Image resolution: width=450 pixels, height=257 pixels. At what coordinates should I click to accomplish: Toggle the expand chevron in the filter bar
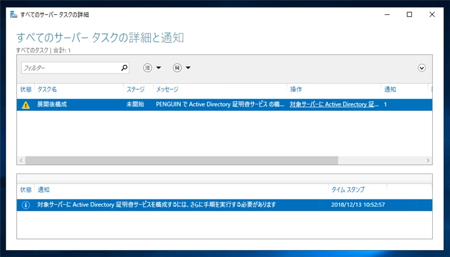point(422,68)
